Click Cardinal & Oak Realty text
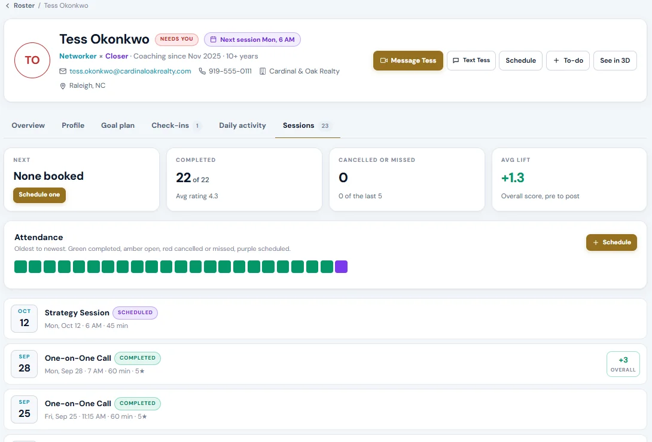Viewport: 652px width, 442px height. (x=304, y=72)
